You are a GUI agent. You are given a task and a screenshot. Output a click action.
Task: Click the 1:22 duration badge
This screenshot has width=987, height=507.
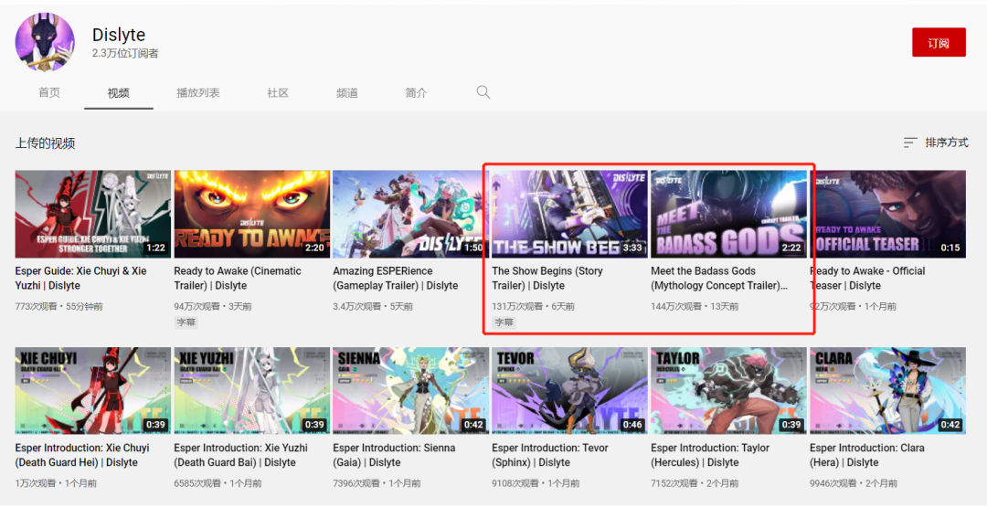click(x=155, y=248)
